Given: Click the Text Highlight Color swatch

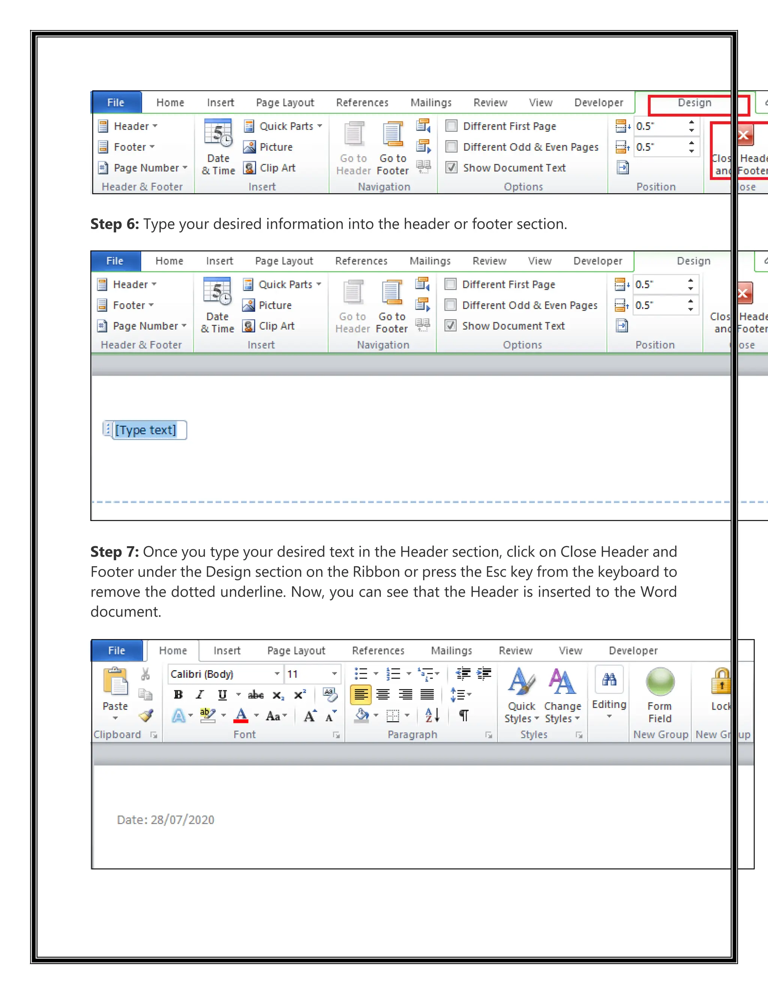Looking at the screenshot, I should tap(208, 716).
